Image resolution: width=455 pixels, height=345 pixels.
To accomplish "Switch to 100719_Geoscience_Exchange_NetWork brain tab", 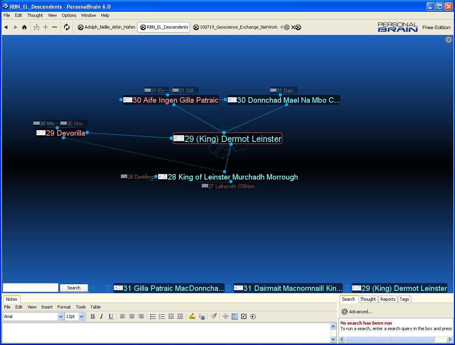I will 235,27.
